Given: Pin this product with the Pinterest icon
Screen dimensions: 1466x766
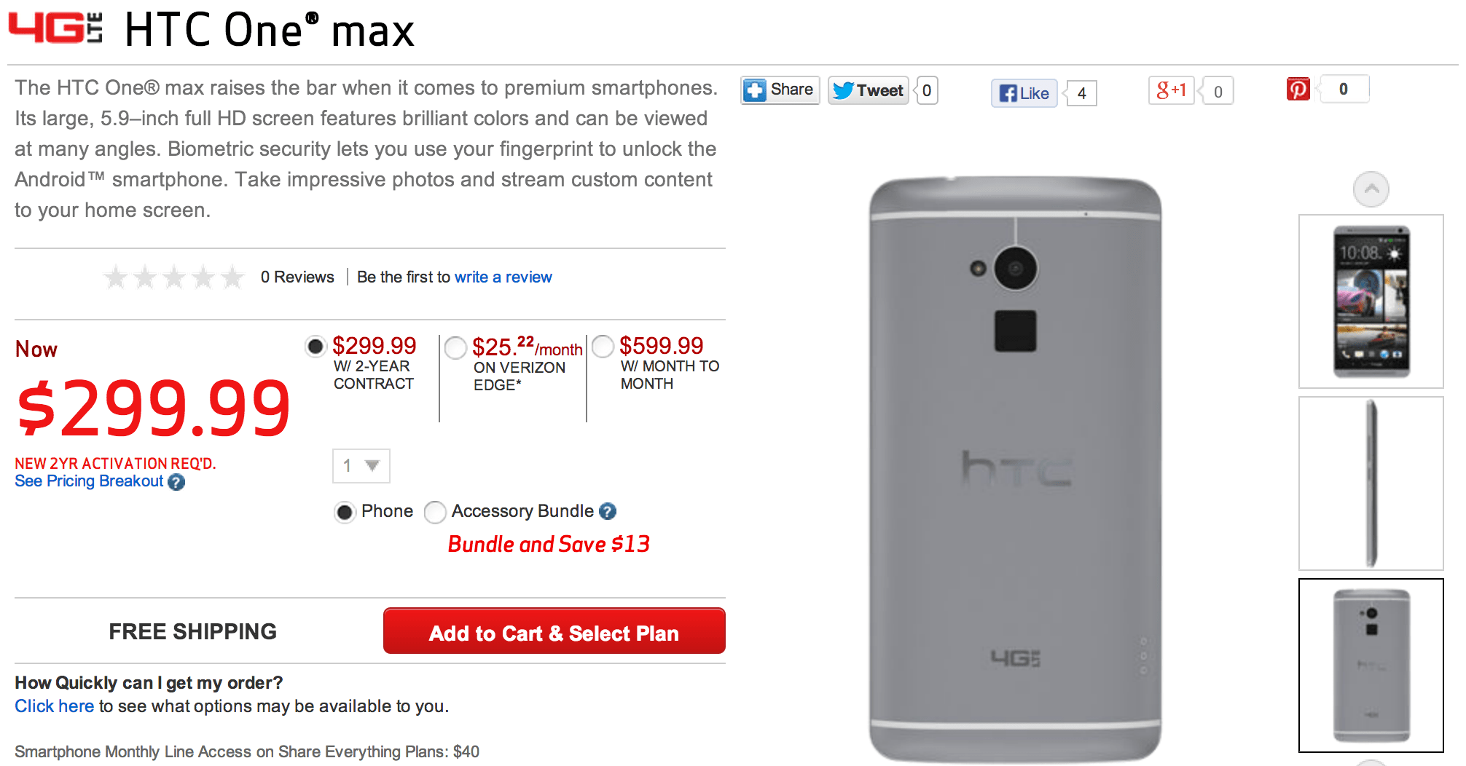Looking at the screenshot, I should click(1298, 88).
